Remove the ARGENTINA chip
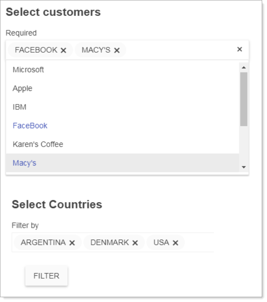This screenshot has height=302, width=267. pyautogui.click(x=72, y=243)
